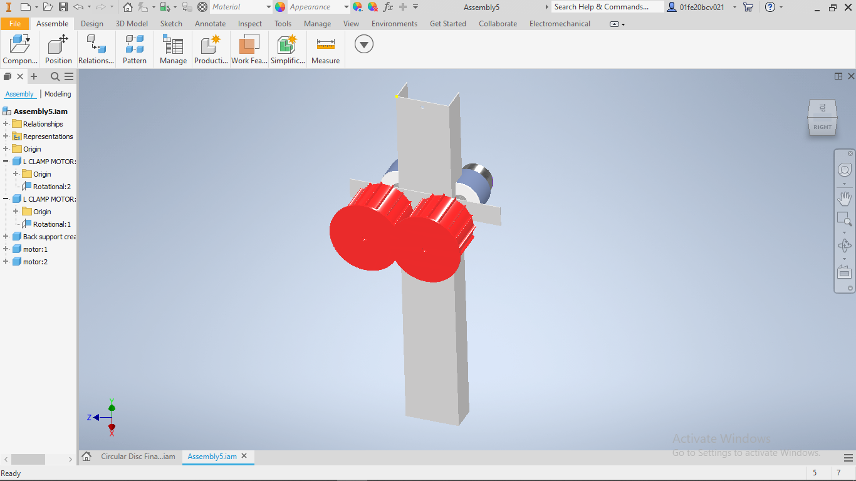Open the Pattern component tool
Screen dimensions: 856x481
[134, 50]
